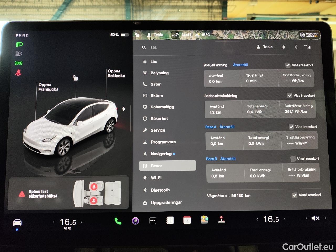The height and width of the screenshot is (252, 336).
Task: Decrease passenger temperature with left arrow
Action: click(x=257, y=219)
